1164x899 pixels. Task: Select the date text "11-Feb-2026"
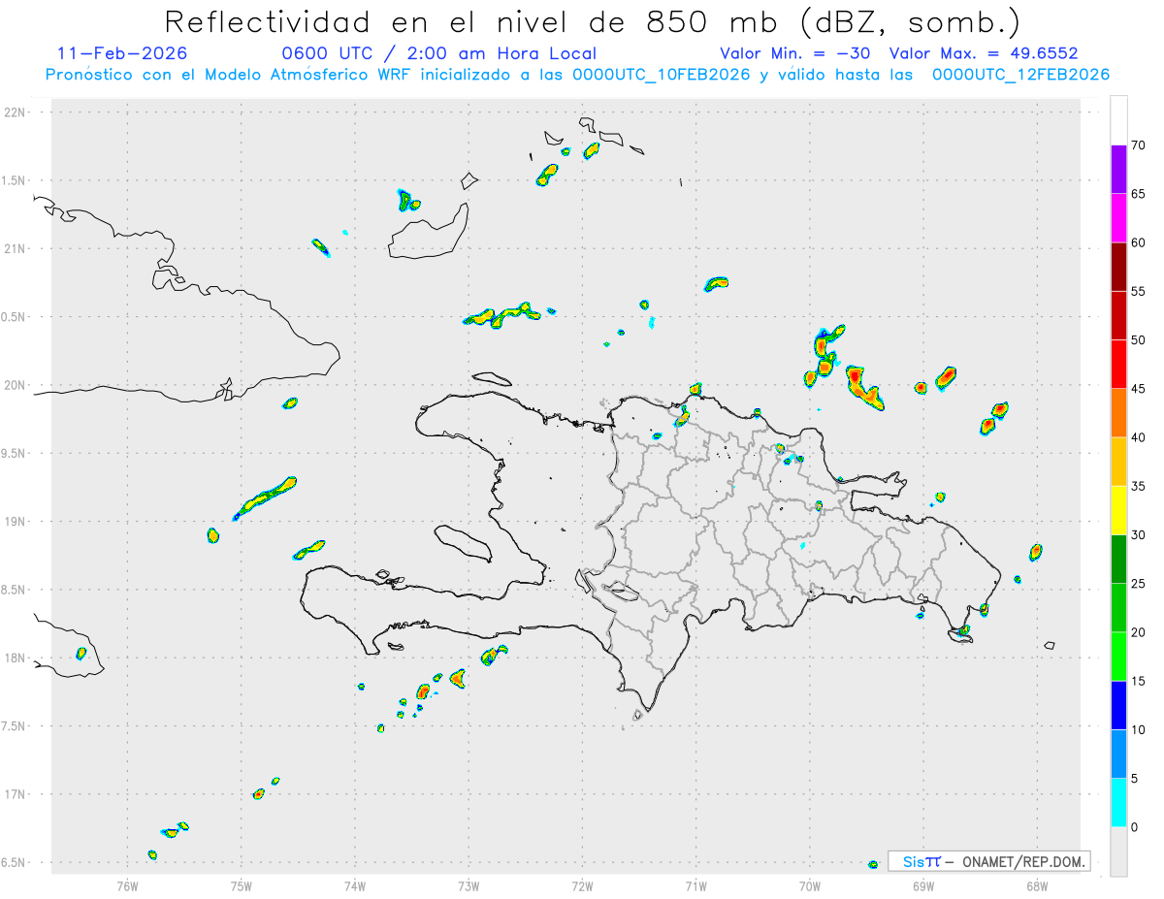(x=122, y=53)
